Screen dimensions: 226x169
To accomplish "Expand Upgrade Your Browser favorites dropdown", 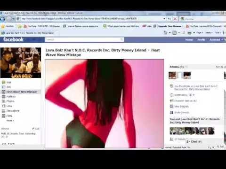I will [x=183, y=26].
